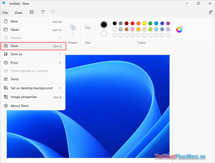Choose Print from the File menu
The height and width of the screenshot is (163, 215).
tap(33, 63)
